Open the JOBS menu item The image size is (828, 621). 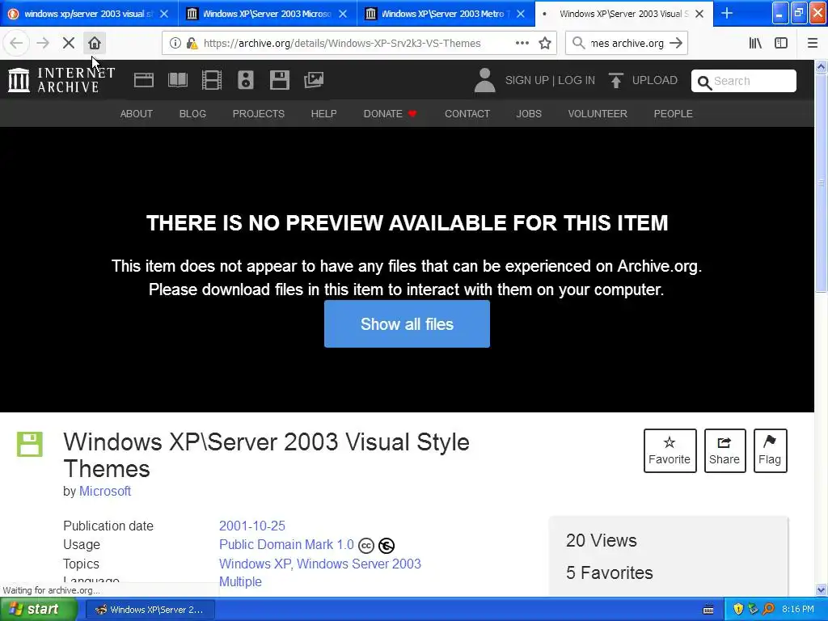click(529, 113)
